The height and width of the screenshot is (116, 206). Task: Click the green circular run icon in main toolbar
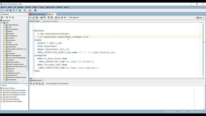(20, 10)
